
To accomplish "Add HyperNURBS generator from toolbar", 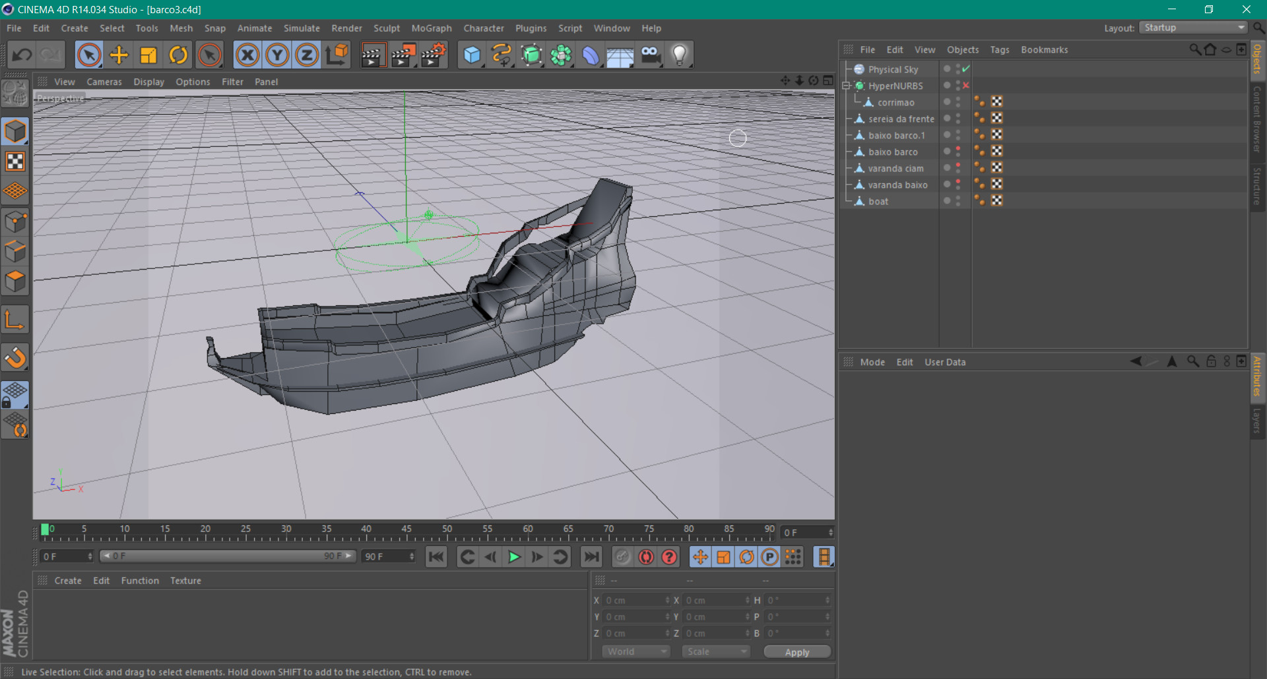I will pos(531,55).
